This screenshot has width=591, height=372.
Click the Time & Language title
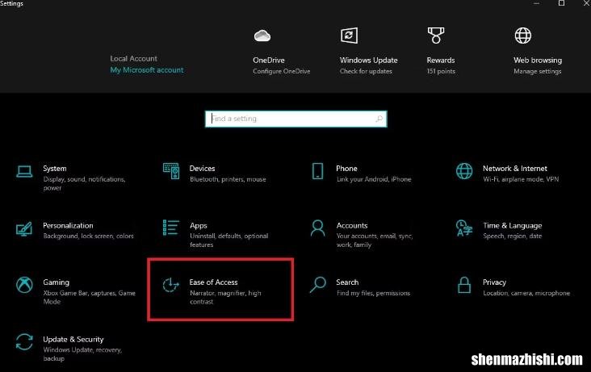click(513, 225)
